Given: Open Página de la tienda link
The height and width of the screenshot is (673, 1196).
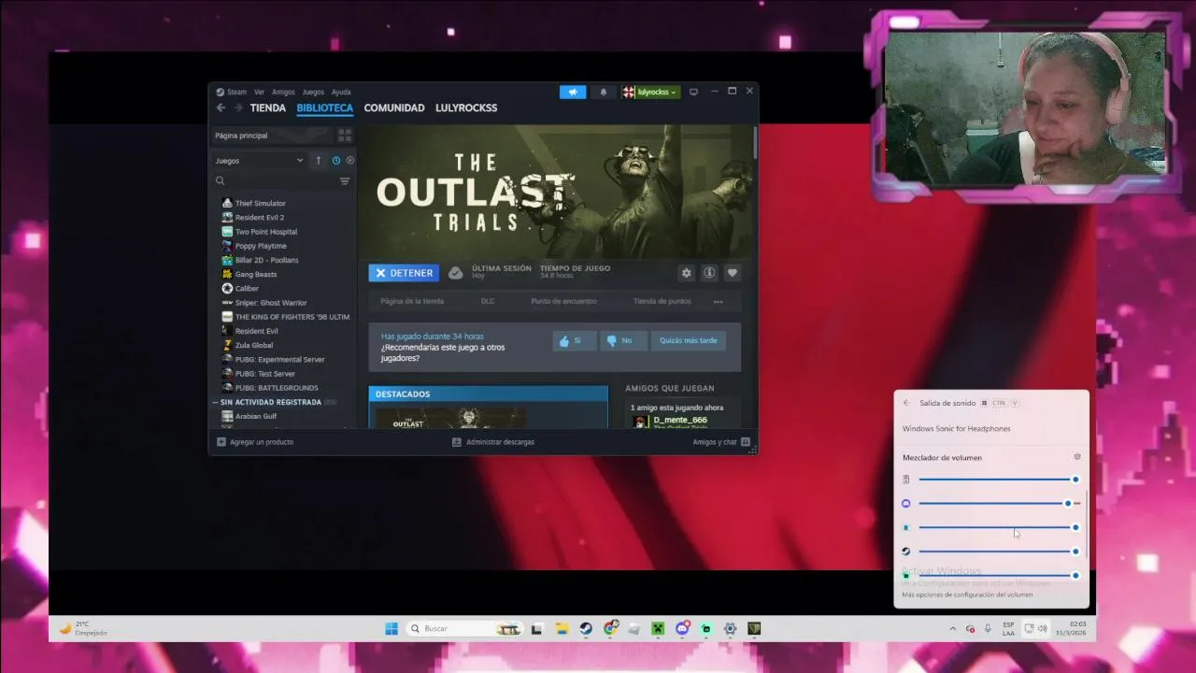Looking at the screenshot, I should [x=412, y=302].
